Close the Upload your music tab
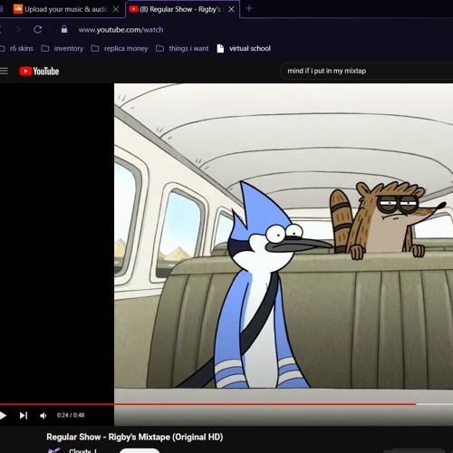 pyautogui.click(x=116, y=9)
